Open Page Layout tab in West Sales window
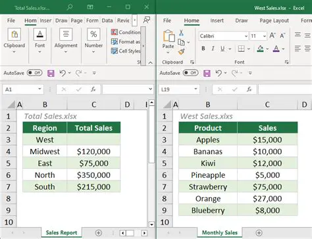This screenshot has height=239, width=312. (x=274, y=20)
